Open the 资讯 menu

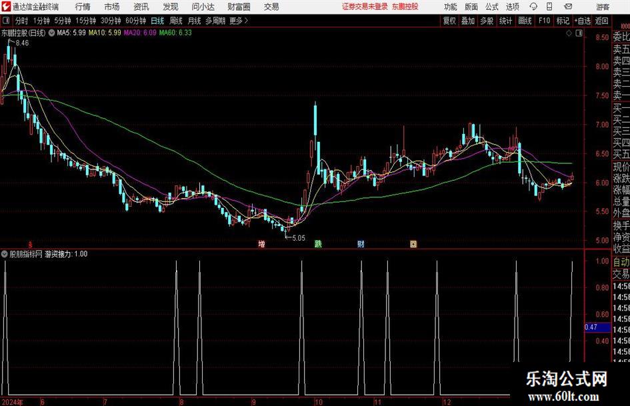click(x=141, y=7)
